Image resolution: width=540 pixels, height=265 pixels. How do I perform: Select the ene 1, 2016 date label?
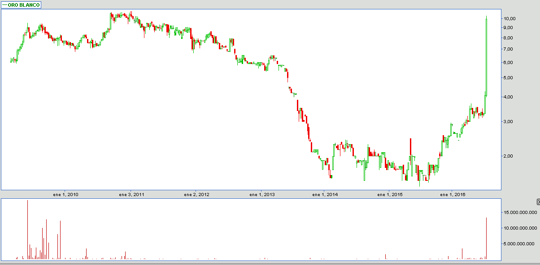coord(453,195)
